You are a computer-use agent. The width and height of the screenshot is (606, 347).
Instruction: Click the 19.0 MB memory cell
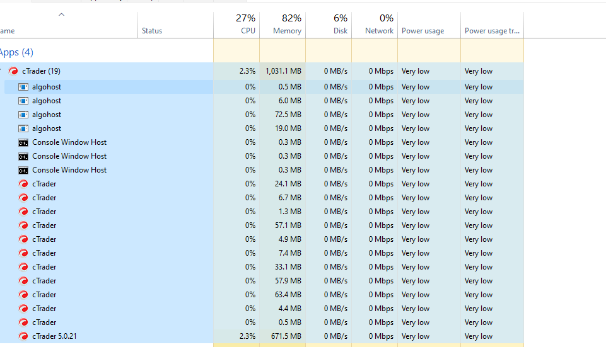coord(283,128)
